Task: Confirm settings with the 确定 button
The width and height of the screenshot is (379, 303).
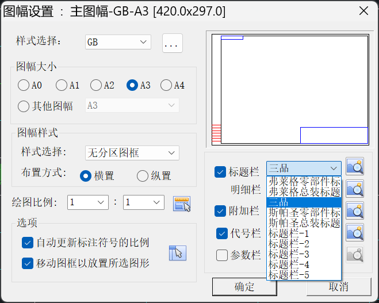Action: (x=244, y=287)
